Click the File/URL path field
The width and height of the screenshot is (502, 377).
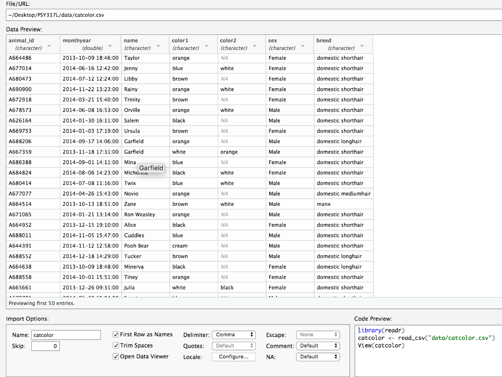[x=254, y=15]
